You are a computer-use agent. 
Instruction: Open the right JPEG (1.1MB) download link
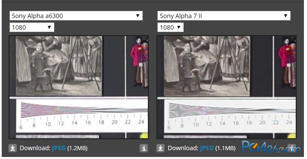click(x=207, y=148)
